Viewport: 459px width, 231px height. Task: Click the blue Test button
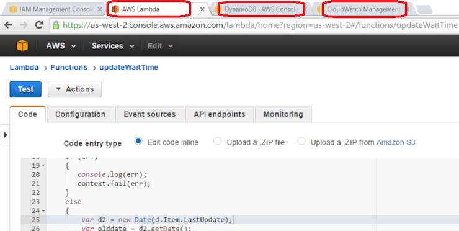tap(25, 89)
